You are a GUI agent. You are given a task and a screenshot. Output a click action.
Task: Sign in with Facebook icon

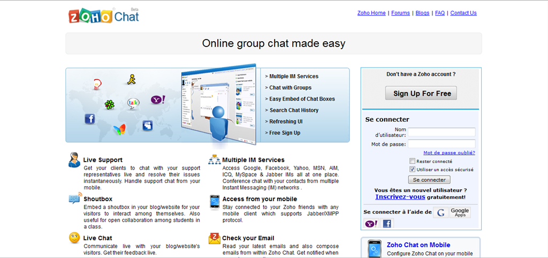pyautogui.click(x=387, y=224)
